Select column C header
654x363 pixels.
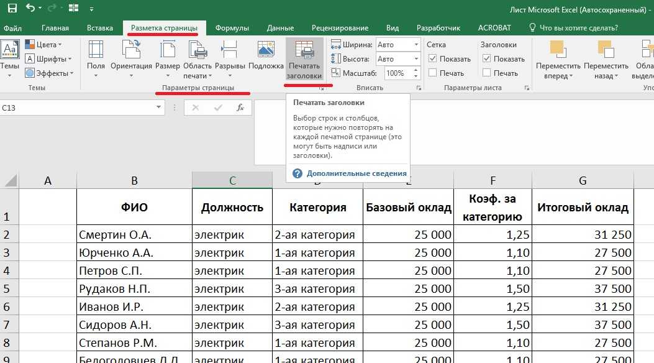232,180
